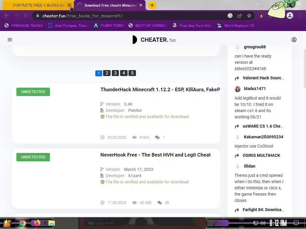Click comments icon on ThunderHack card
This screenshot has height=229, width=306.
(x=157, y=137)
